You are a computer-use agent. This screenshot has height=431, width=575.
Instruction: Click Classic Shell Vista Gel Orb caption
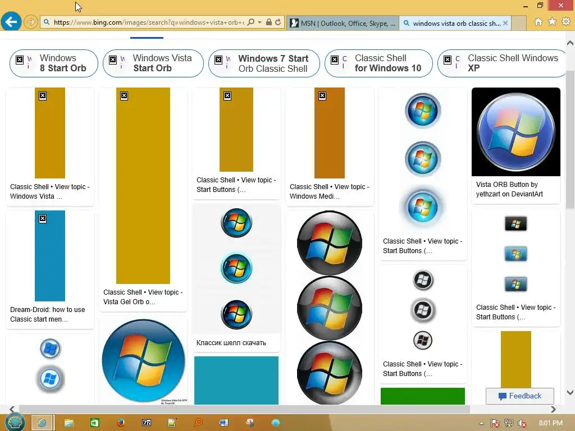143,297
